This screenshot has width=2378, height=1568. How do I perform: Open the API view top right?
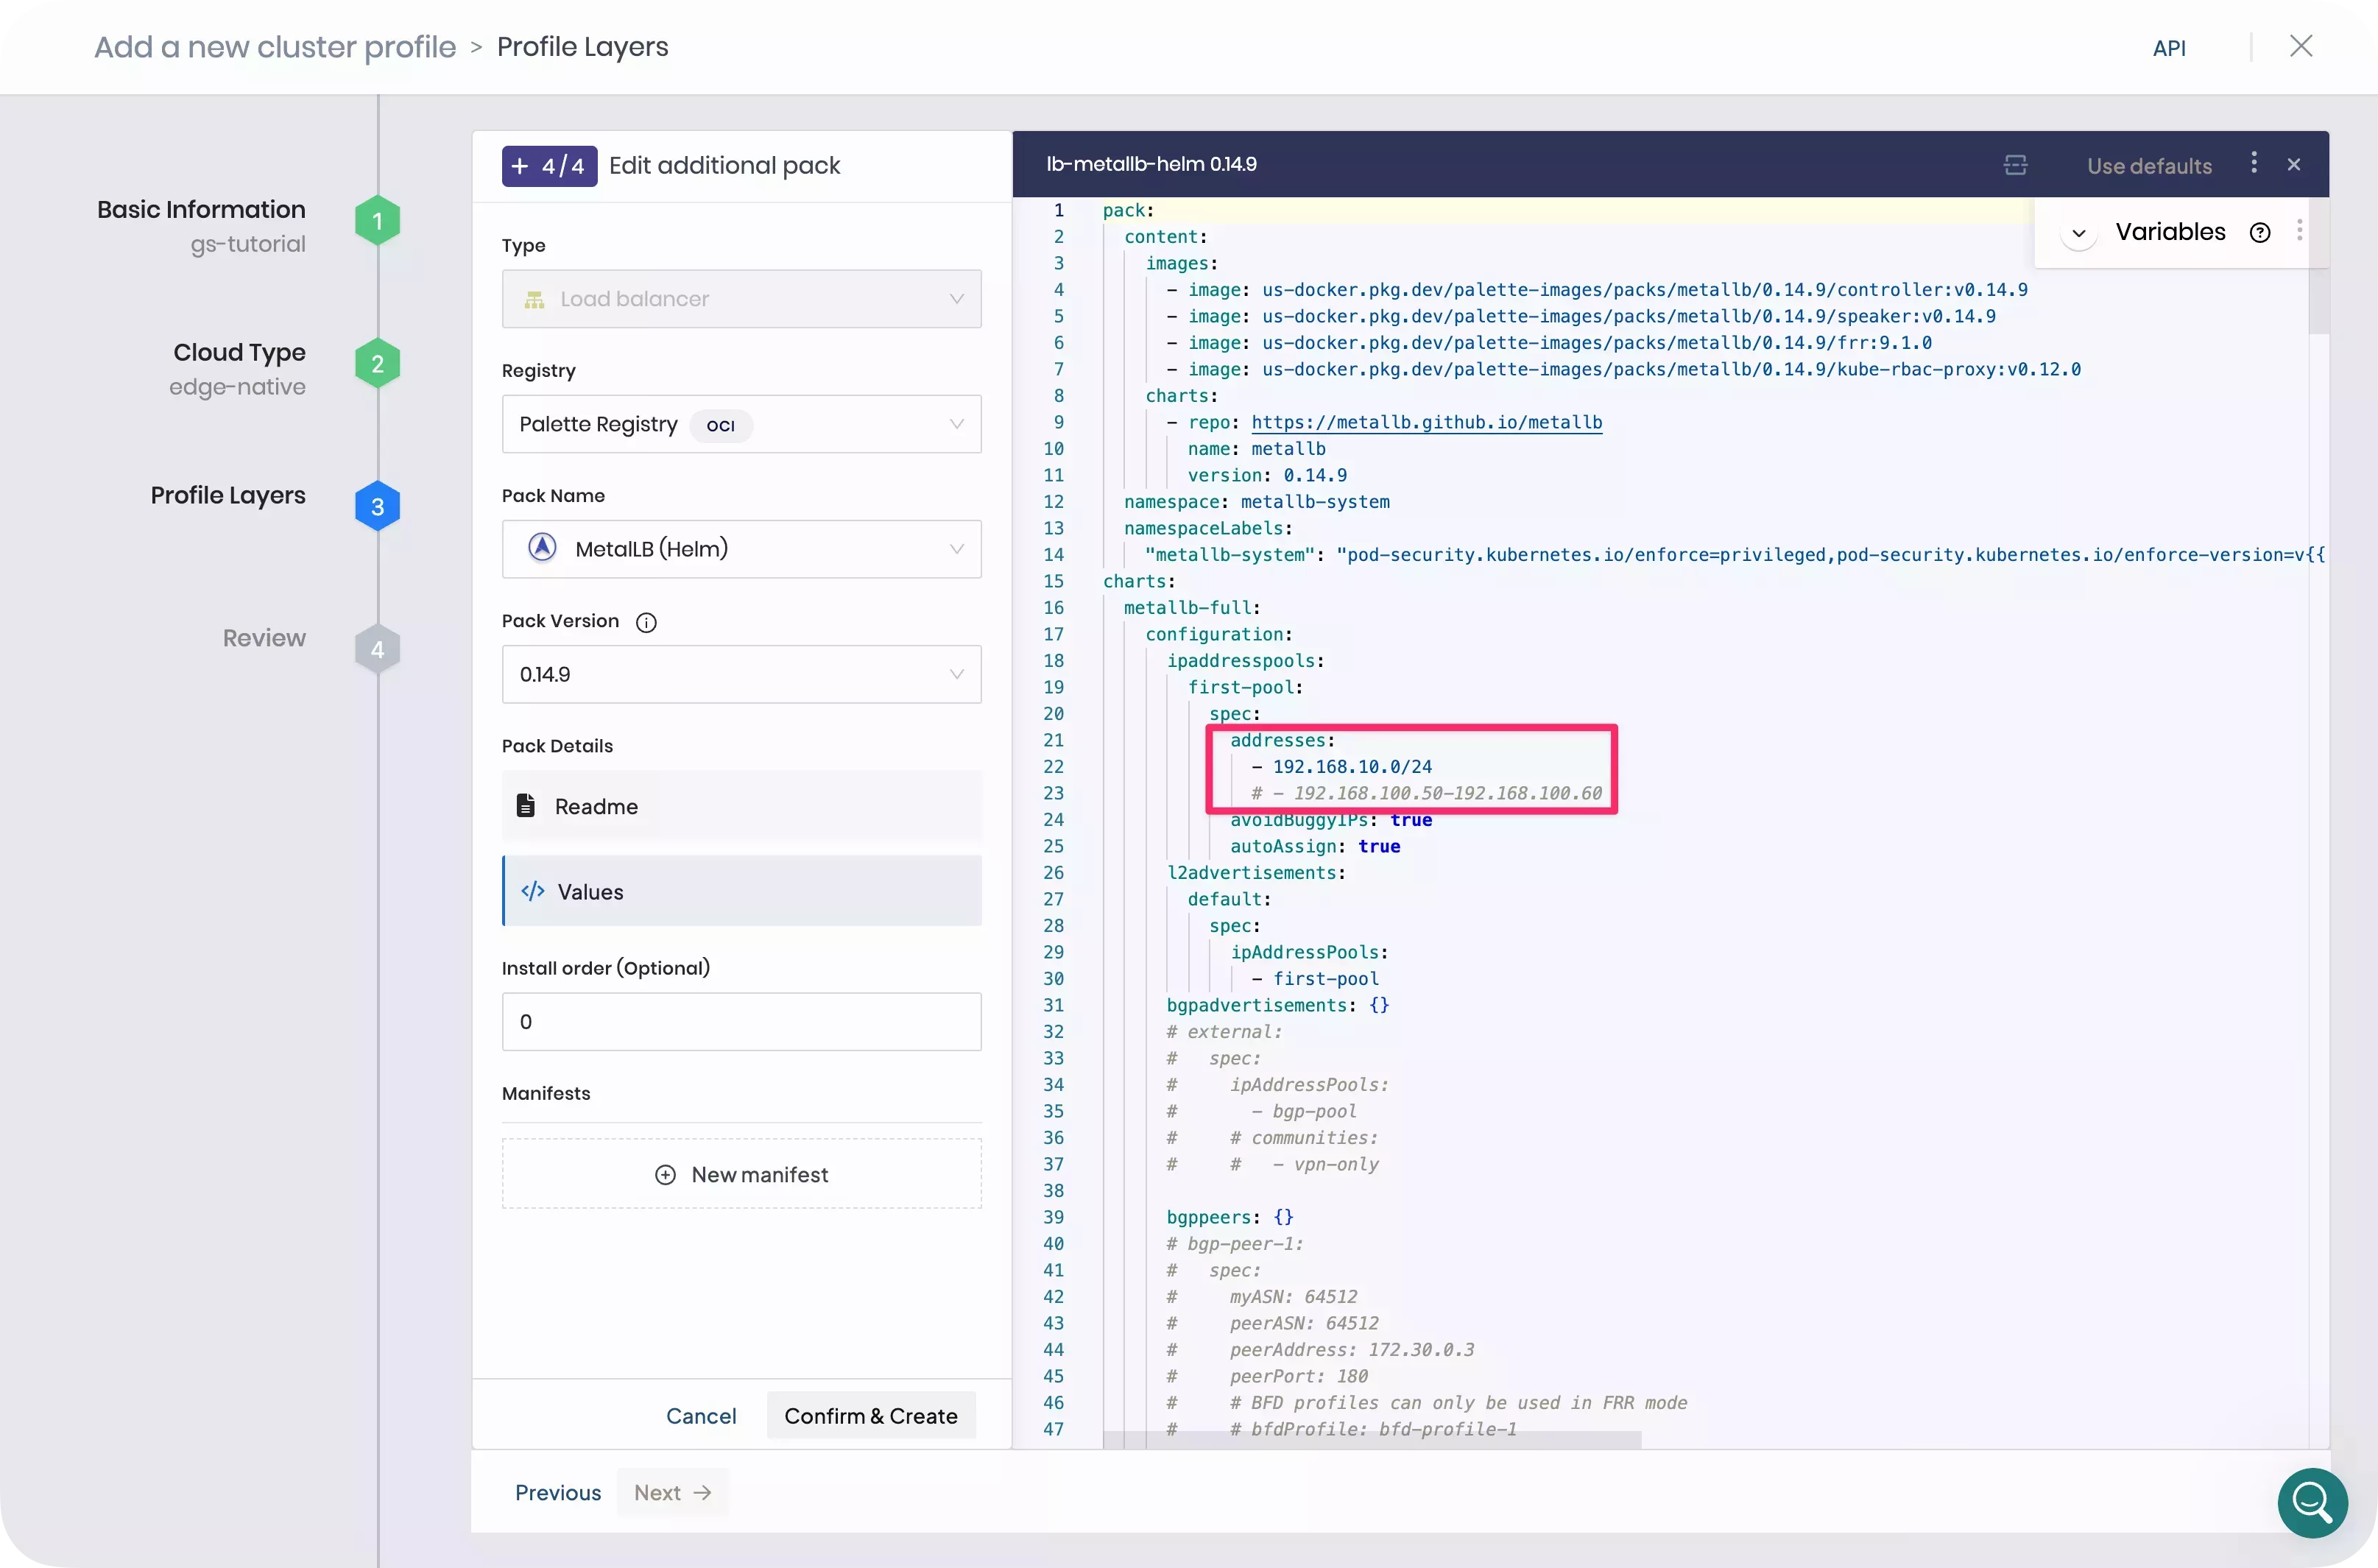point(2169,46)
